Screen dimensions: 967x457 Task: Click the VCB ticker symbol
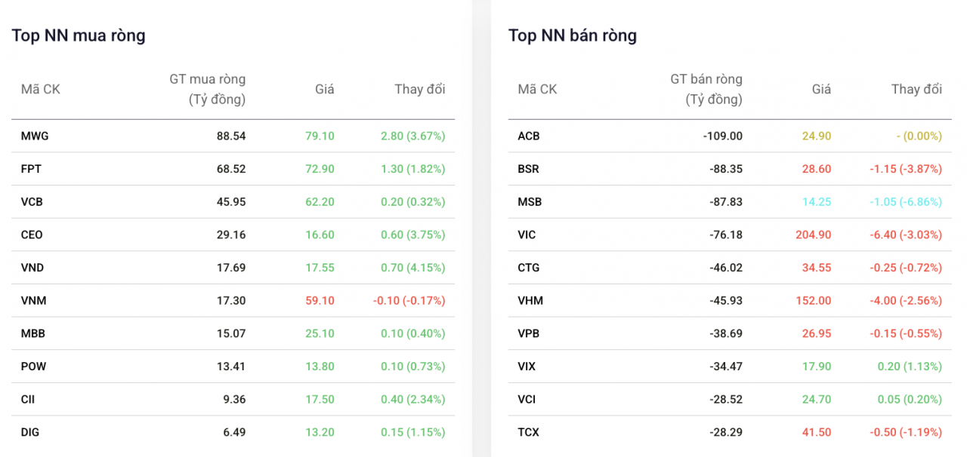pos(32,202)
